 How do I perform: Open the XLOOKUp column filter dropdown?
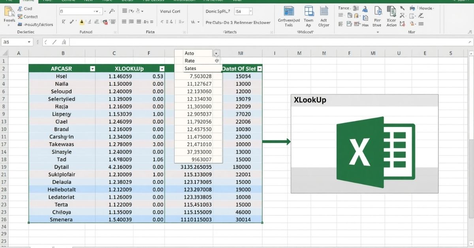coord(162,68)
